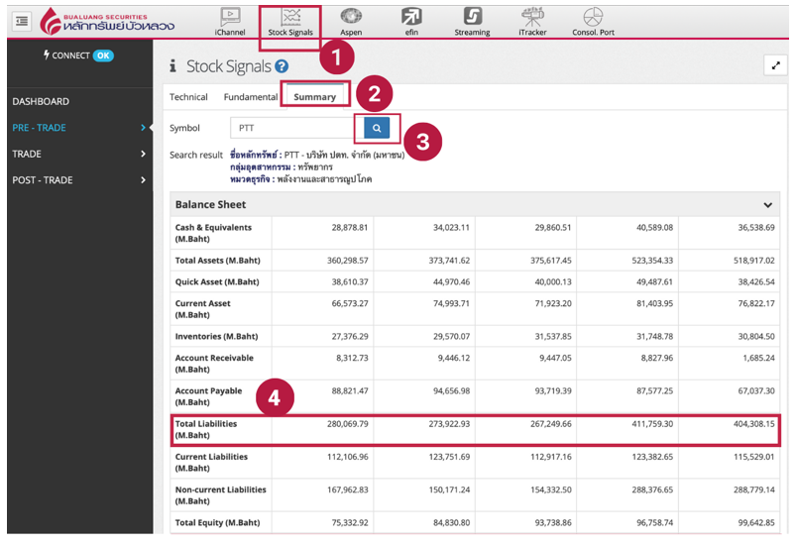This screenshot has height=544, width=796.
Task: Open Stock Signals in the top toolbar
Action: coord(290,22)
